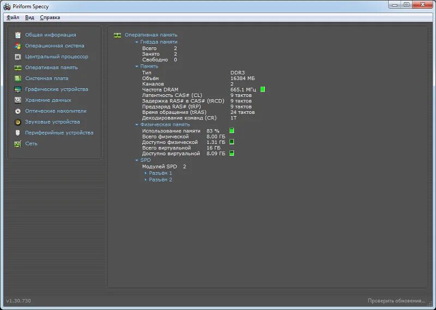Open the Вид menu

point(29,17)
